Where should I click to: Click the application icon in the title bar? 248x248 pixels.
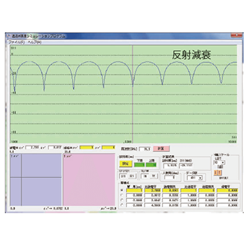pyautogui.click(x=9, y=36)
